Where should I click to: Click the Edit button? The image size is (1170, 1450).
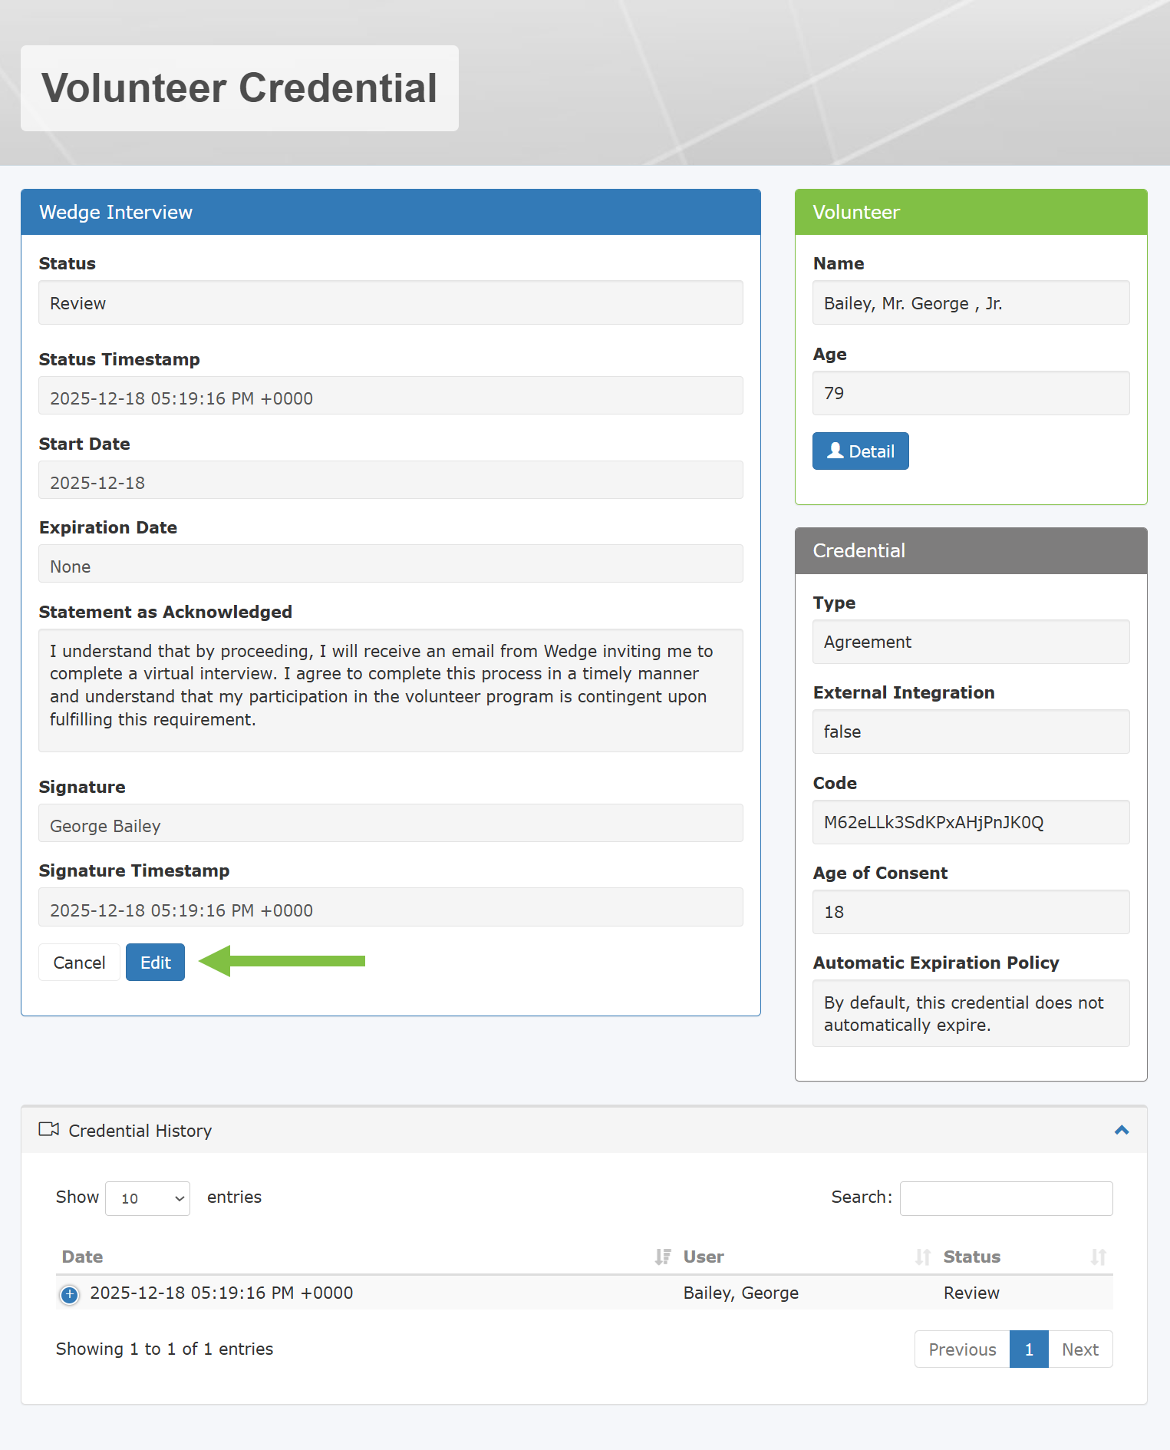pos(155,962)
